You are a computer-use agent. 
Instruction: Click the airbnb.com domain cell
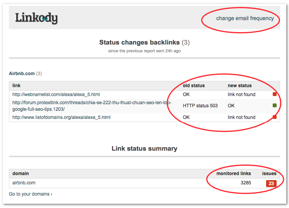[x=24, y=183]
